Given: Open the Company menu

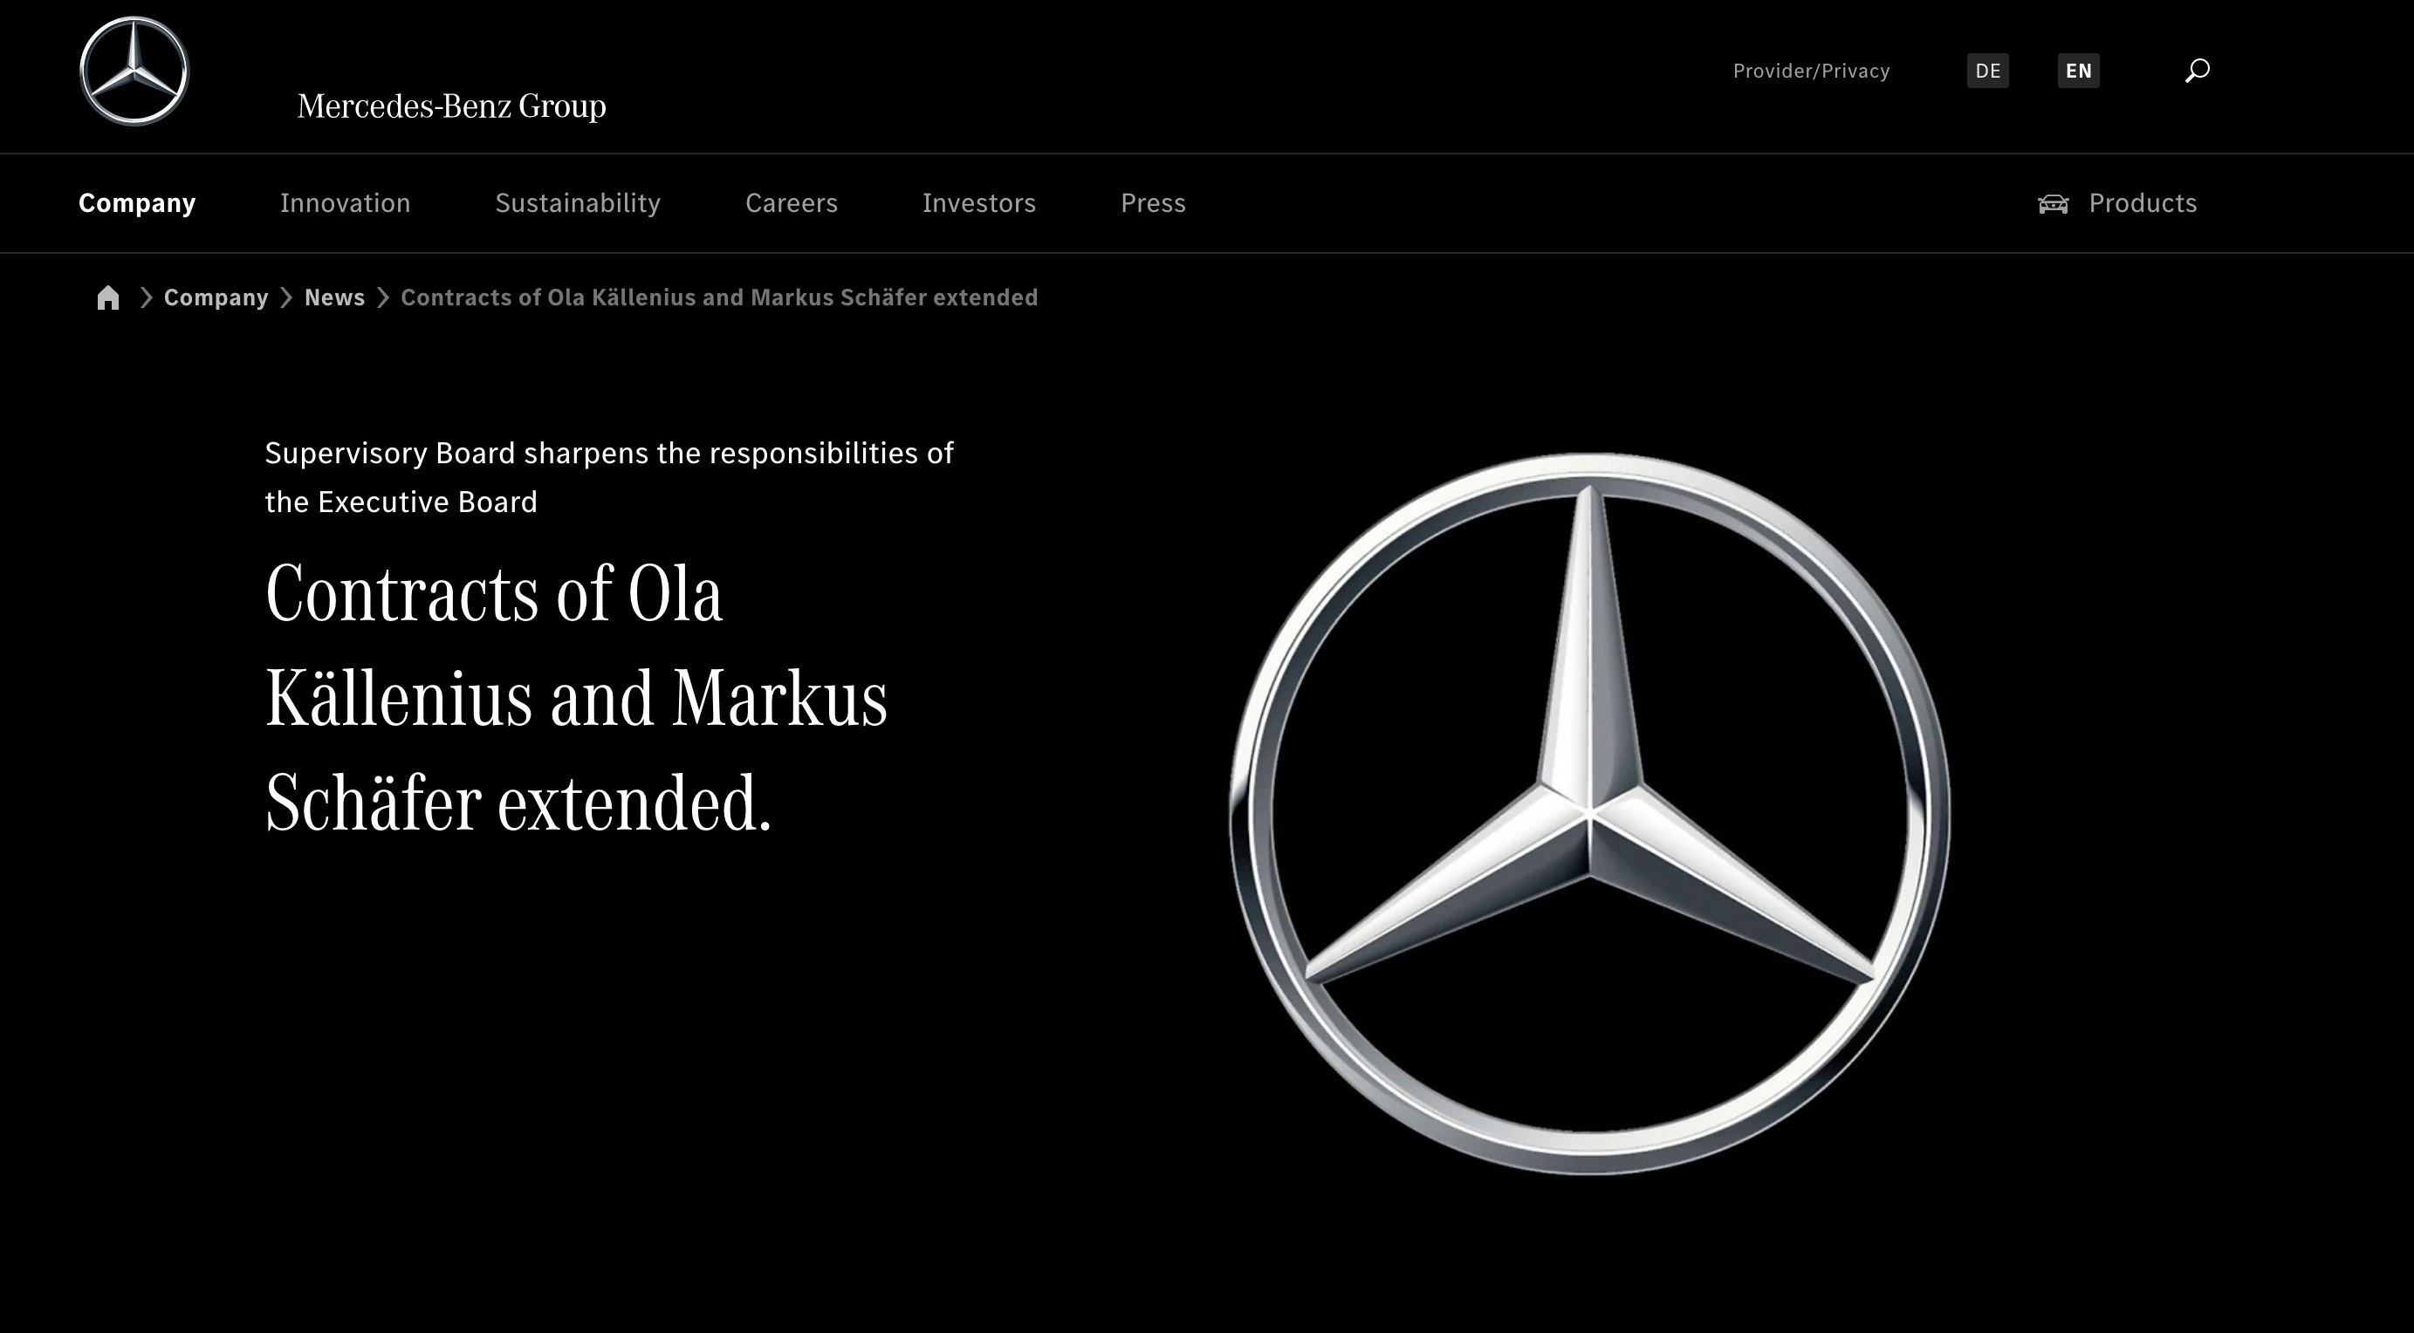Looking at the screenshot, I should tap(137, 203).
